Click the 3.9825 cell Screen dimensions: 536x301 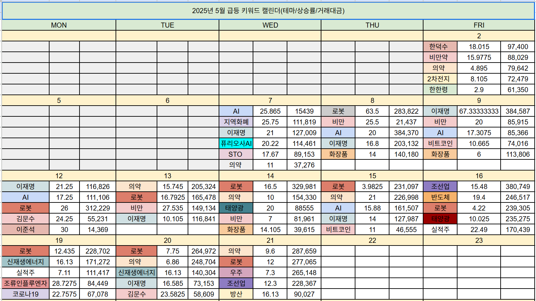(372, 187)
